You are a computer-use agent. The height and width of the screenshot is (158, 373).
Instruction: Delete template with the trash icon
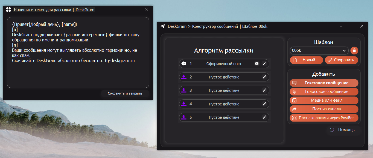[354, 50]
